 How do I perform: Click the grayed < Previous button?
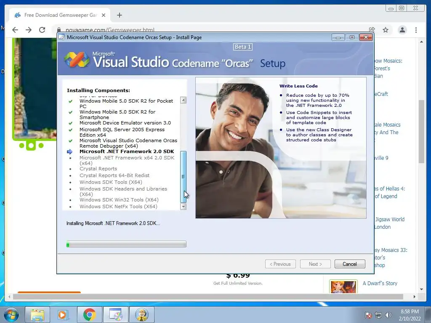[x=280, y=264]
